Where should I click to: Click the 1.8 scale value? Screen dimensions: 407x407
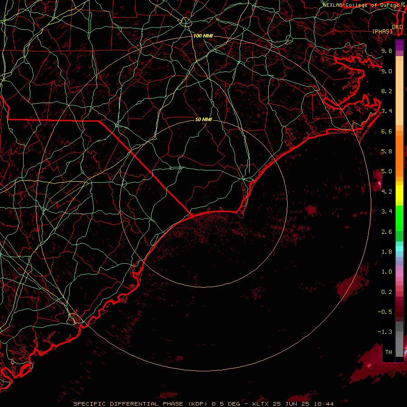coord(387,252)
